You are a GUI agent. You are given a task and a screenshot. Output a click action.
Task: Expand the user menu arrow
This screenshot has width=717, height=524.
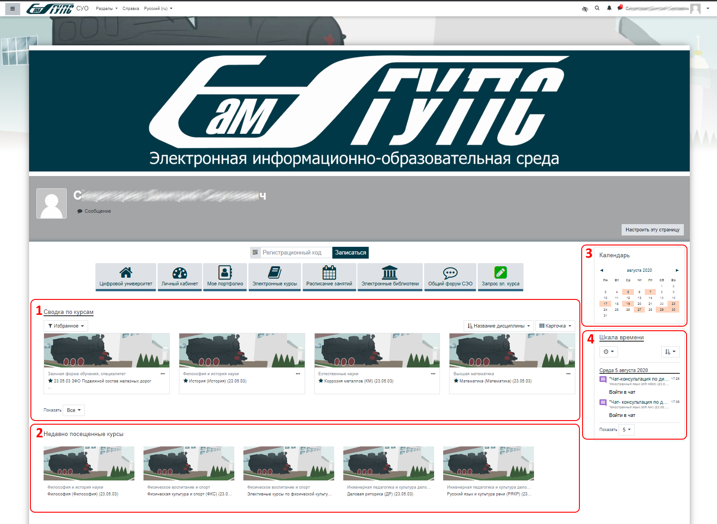708,9
